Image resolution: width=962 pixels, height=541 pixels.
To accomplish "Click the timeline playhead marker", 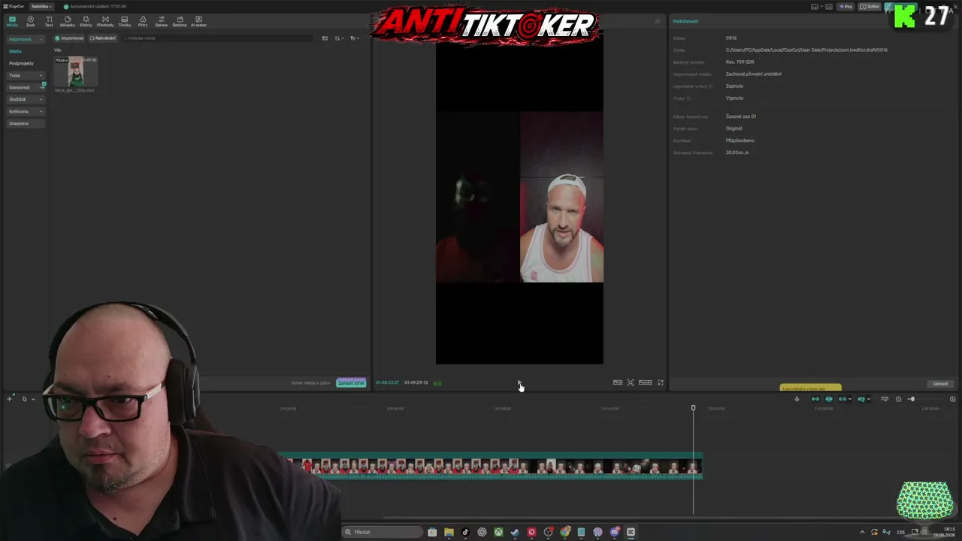I will click(x=693, y=408).
